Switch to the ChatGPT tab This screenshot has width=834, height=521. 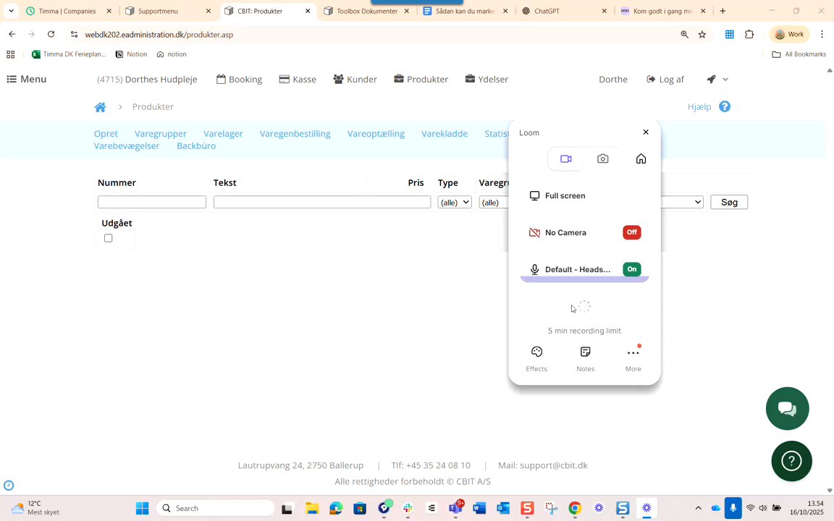pos(564,11)
